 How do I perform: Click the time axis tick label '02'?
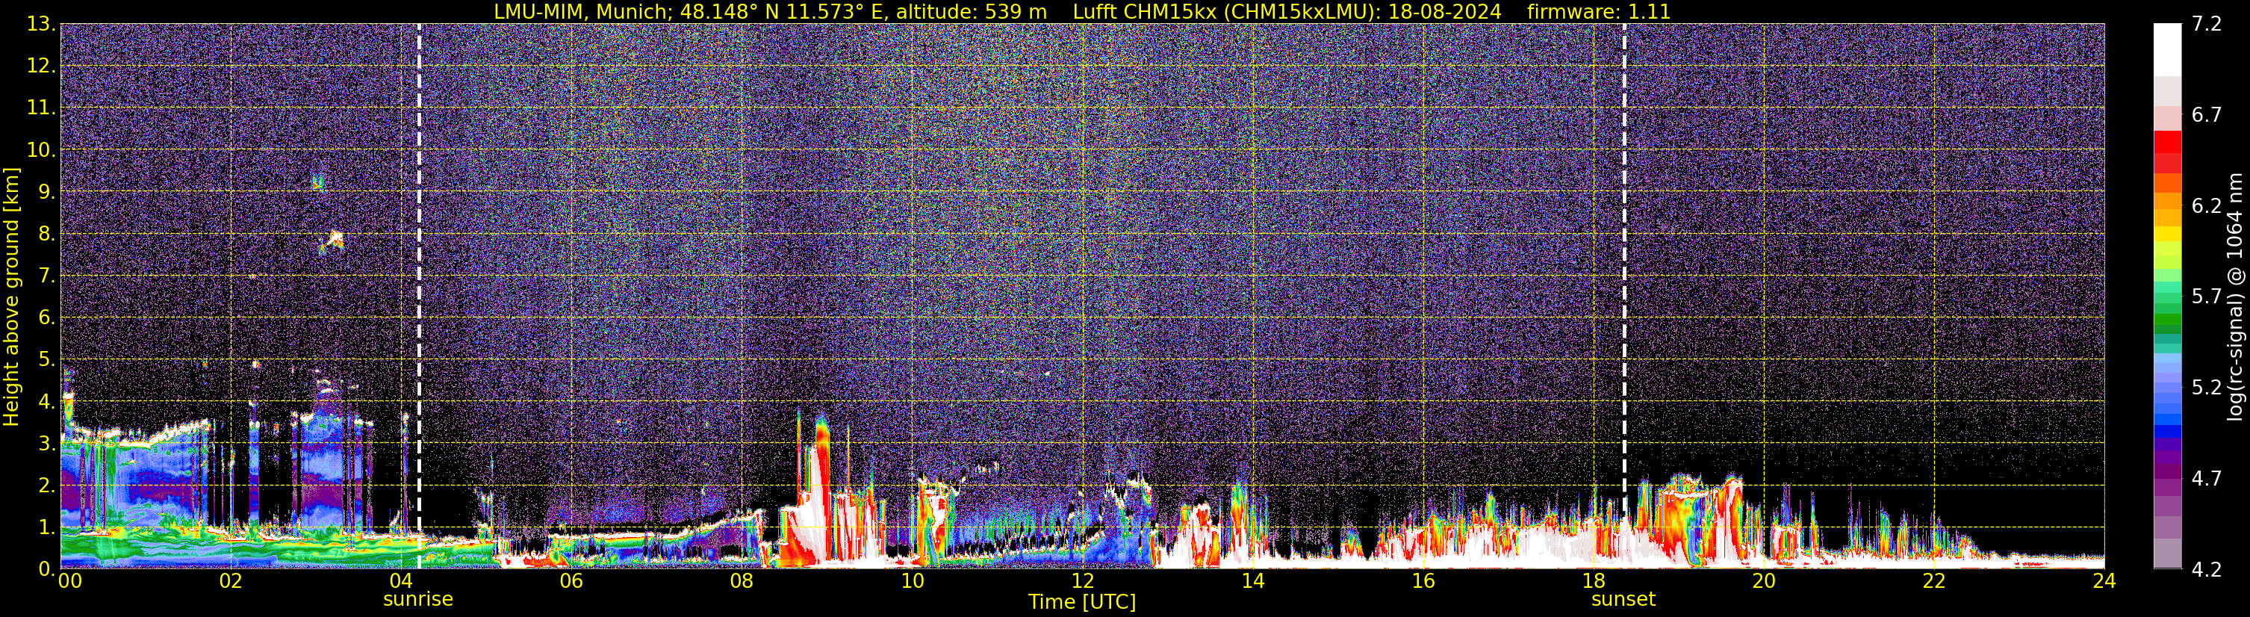[x=231, y=581]
